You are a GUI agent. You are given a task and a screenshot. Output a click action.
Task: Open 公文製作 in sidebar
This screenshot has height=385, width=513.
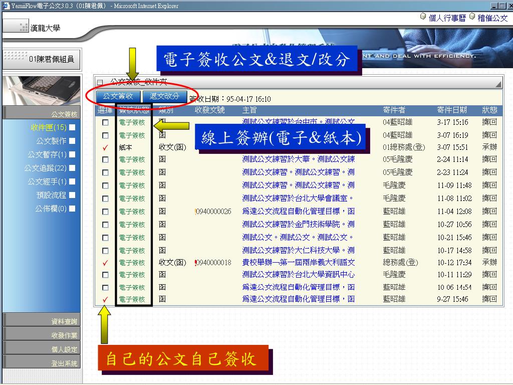pos(52,141)
